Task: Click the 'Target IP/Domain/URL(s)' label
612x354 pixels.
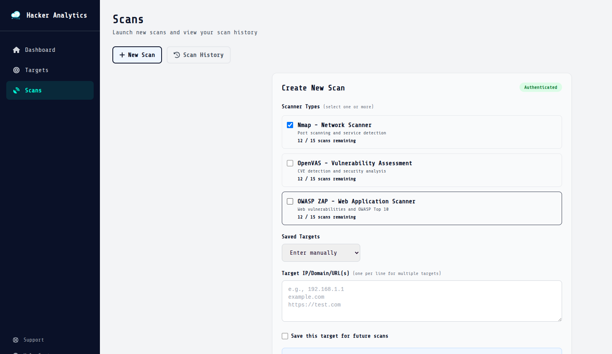Action: [x=316, y=273]
